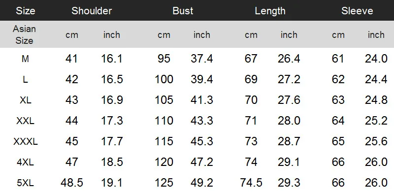Select the 48.5 shoulder cm value
The height and width of the screenshot is (194, 394).
[72, 183]
